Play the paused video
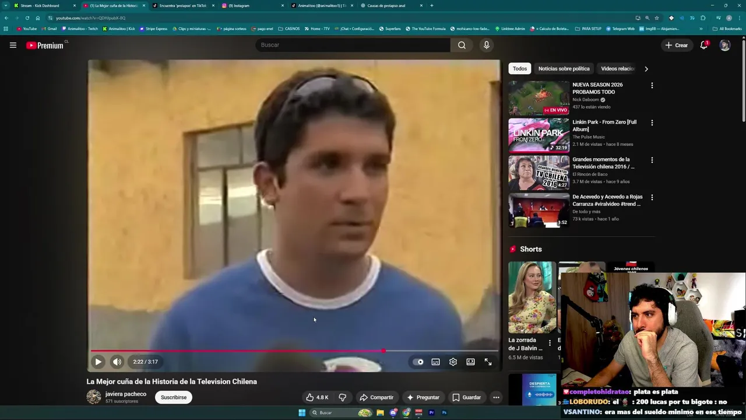The width and height of the screenshot is (746, 420). point(98,362)
